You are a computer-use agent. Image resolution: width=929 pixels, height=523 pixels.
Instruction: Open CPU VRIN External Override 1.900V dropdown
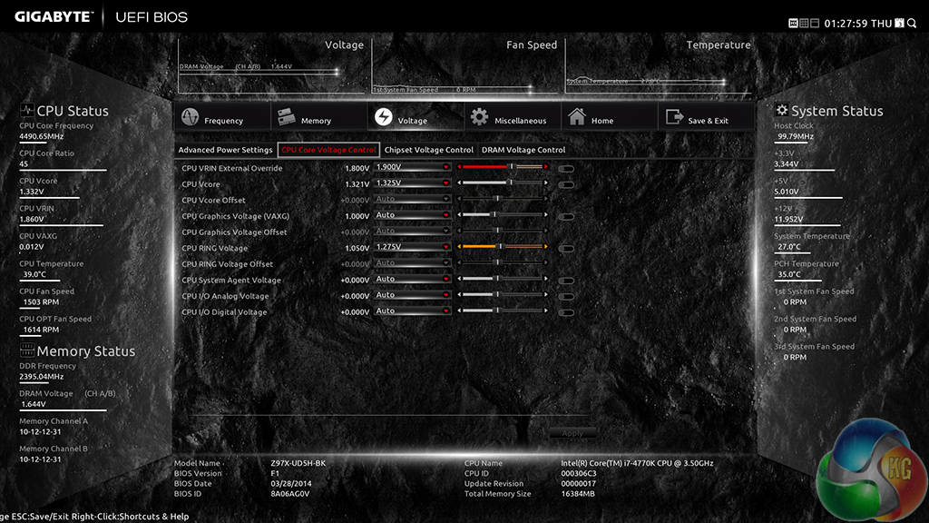pos(413,167)
